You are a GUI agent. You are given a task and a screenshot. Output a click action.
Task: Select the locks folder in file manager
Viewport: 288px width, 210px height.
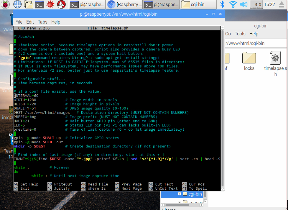tap(249, 62)
